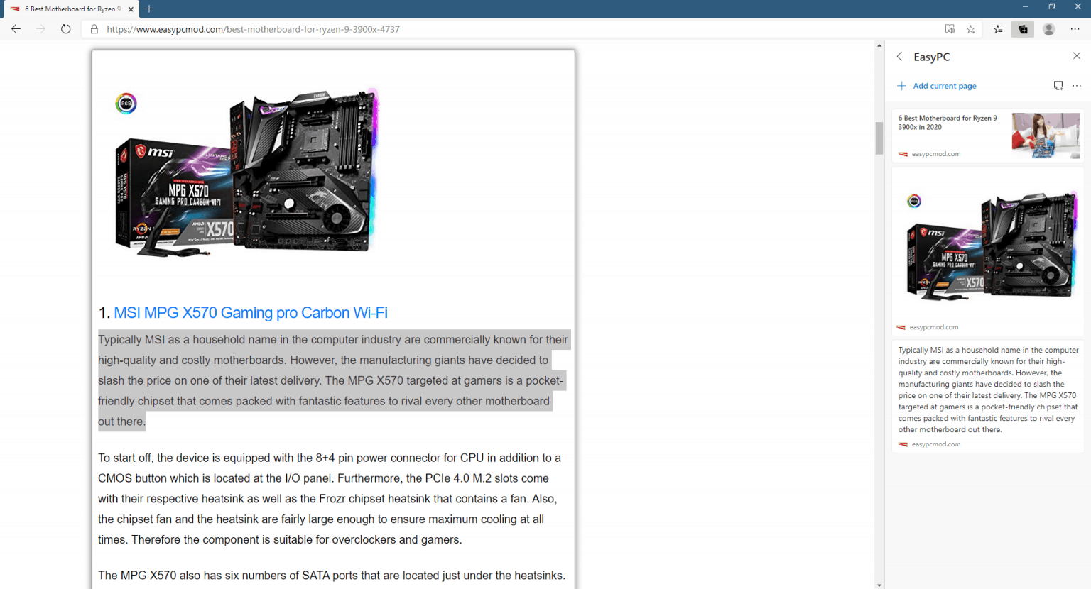Viewport: 1091px width, 589px height.
Task: Open the Favorites list icon
Action: (x=997, y=29)
